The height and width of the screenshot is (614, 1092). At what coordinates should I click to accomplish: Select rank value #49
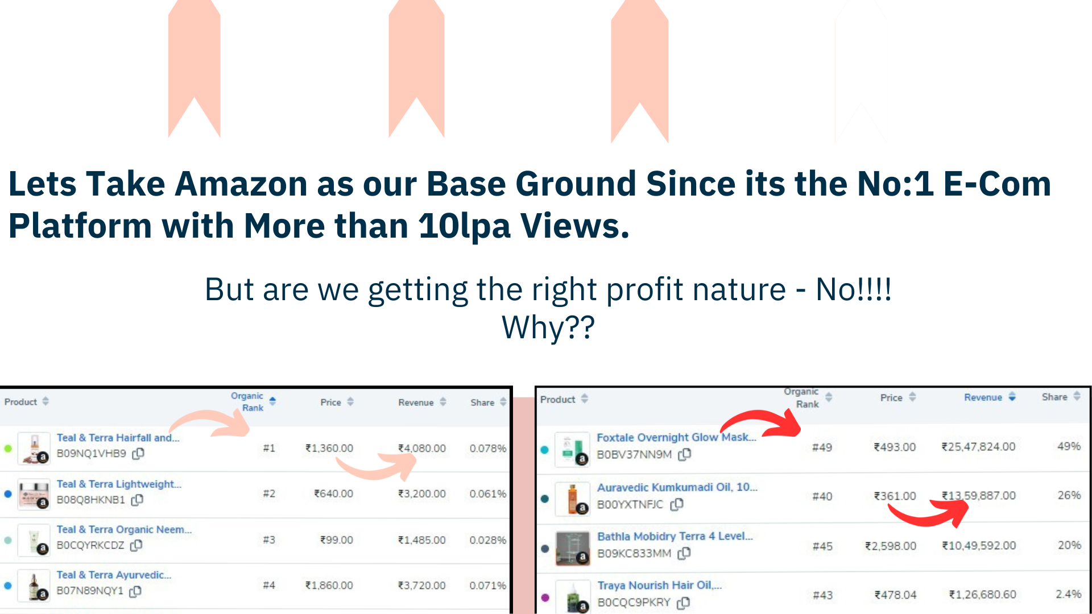pyautogui.click(x=822, y=447)
